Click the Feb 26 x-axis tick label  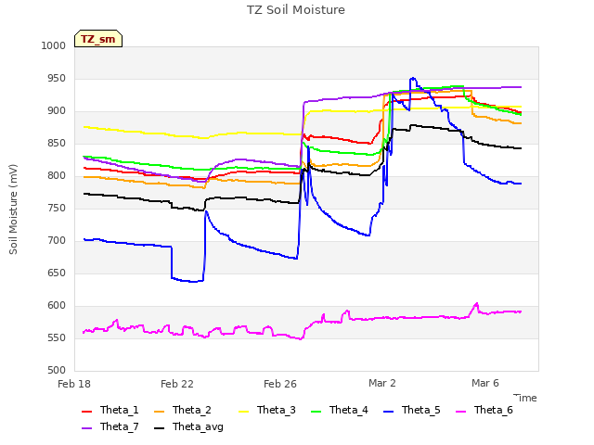pyautogui.click(x=280, y=384)
